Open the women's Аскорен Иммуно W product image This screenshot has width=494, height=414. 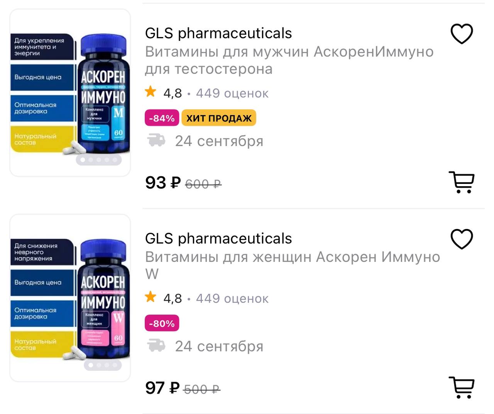tap(70, 298)
